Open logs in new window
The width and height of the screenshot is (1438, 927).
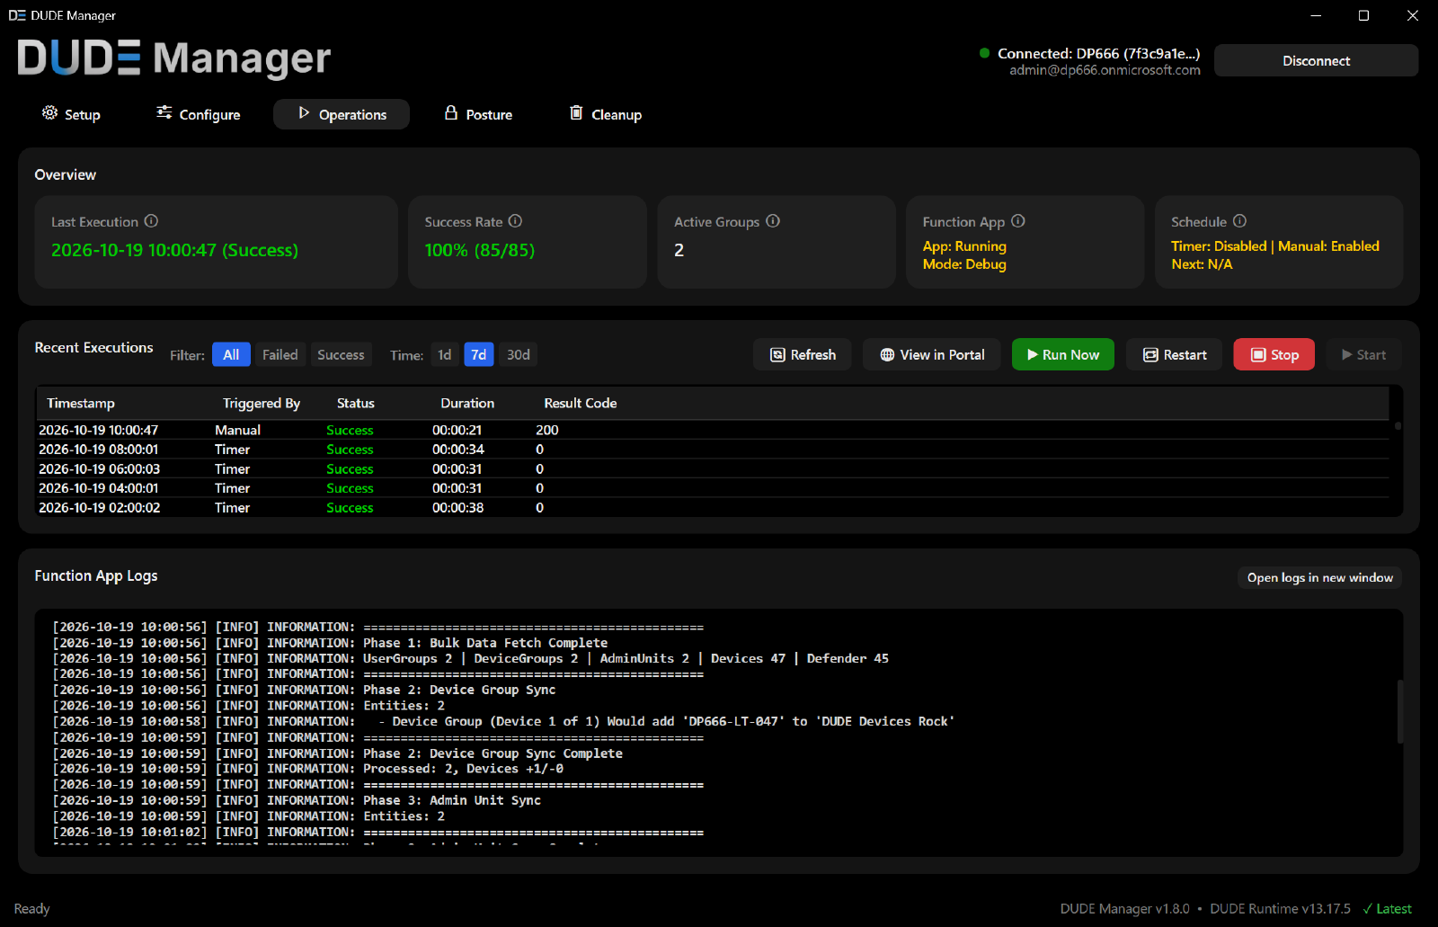point(1319,577)
